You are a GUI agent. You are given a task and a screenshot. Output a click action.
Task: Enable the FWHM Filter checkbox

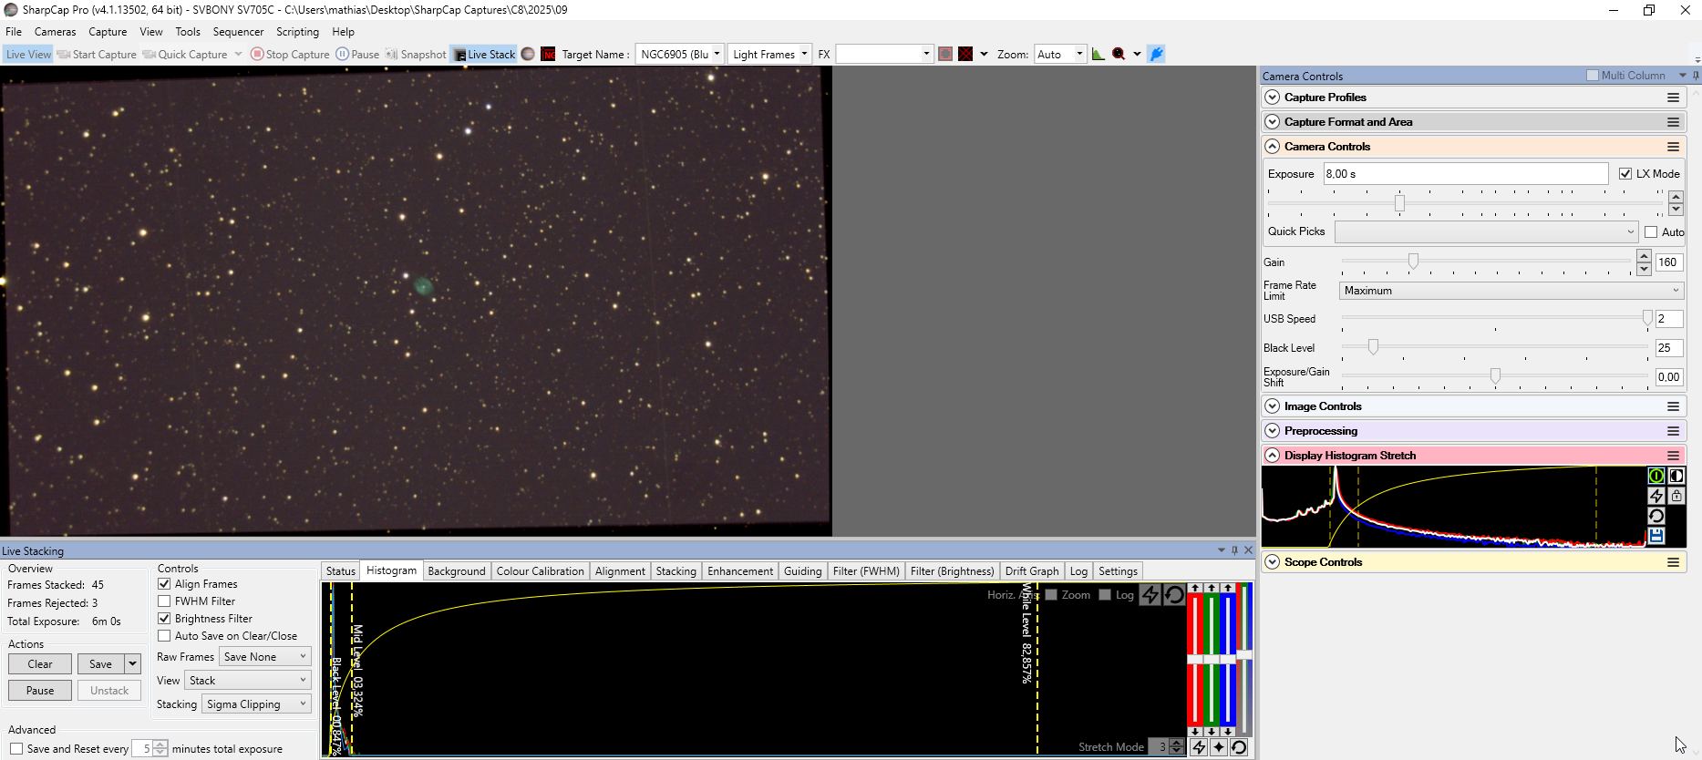tap(164, 601)
